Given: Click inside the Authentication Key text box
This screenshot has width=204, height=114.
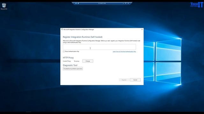Looking at the screenshot, I should [x=99, y=47].
